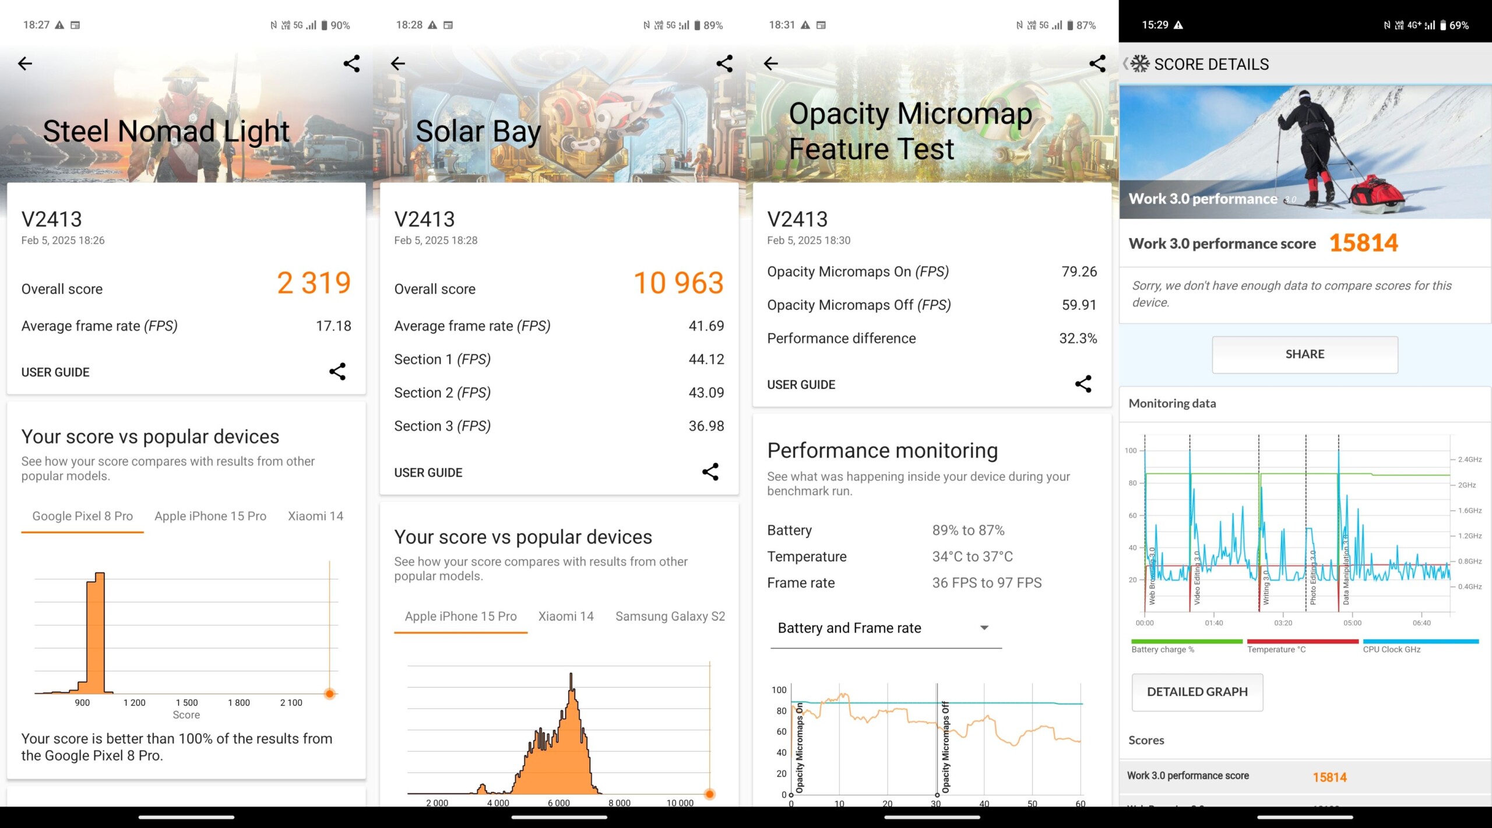Tap Work 3.0 performance skier banner image
Image resolution: width=1492 pixels, height=828 pixels.
click(1305, 152)
